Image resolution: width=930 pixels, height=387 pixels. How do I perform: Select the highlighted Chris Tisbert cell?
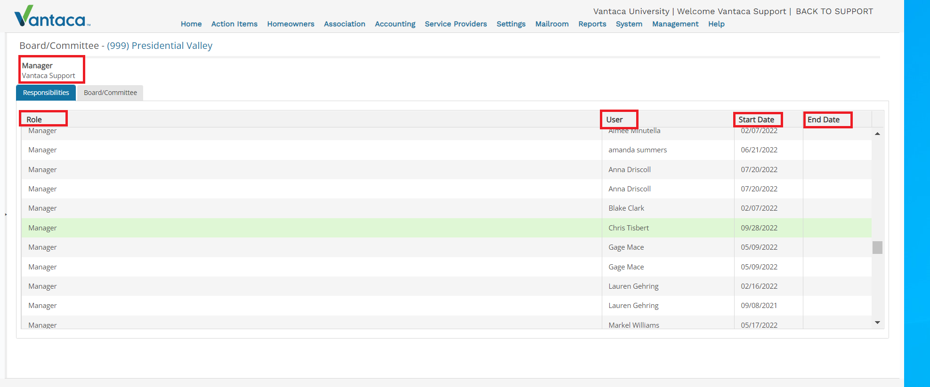click(668, 228)
